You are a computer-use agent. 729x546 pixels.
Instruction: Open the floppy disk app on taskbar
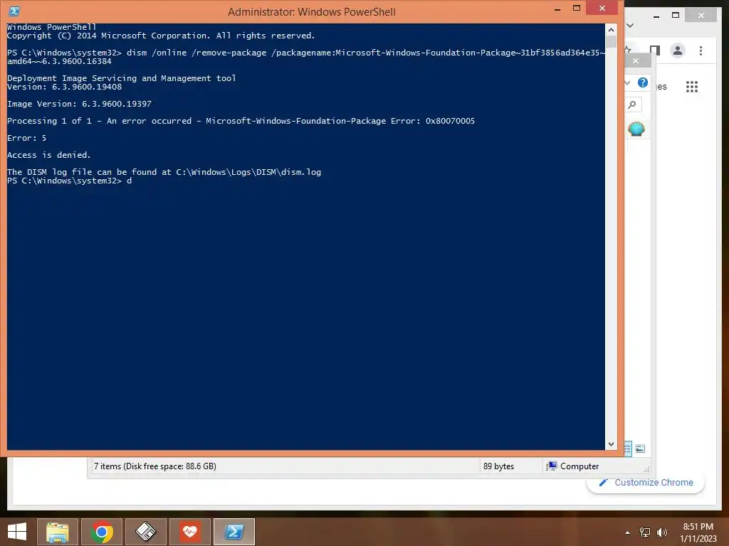pos(145,532)
